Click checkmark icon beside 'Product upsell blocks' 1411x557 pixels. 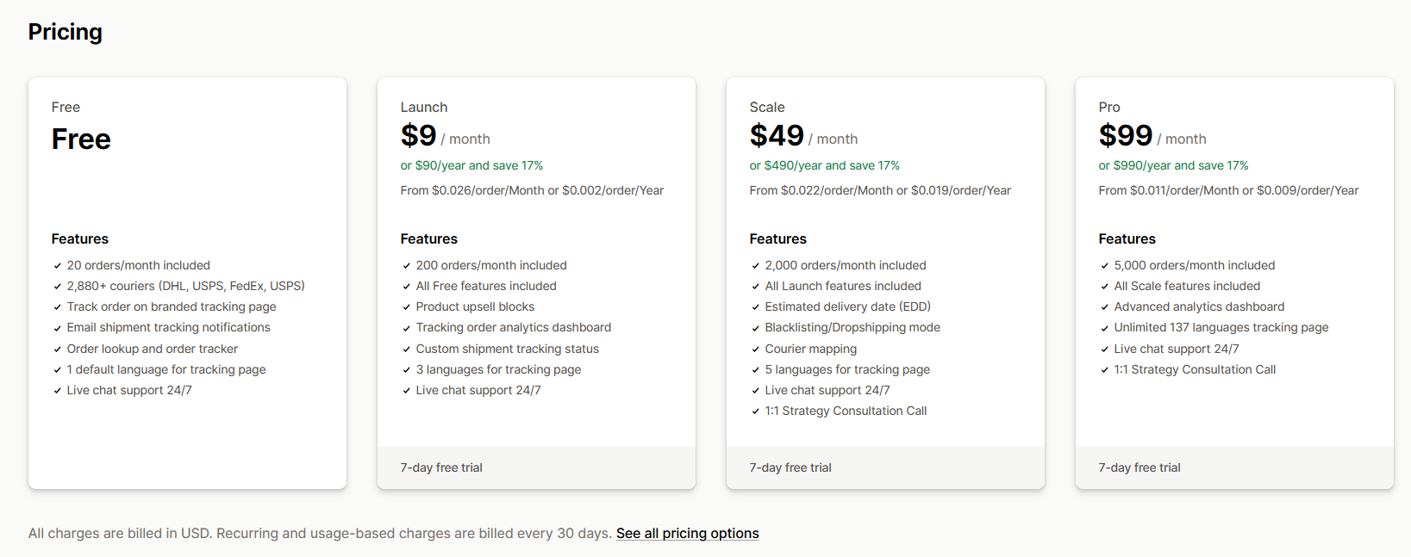pos(407,307)
